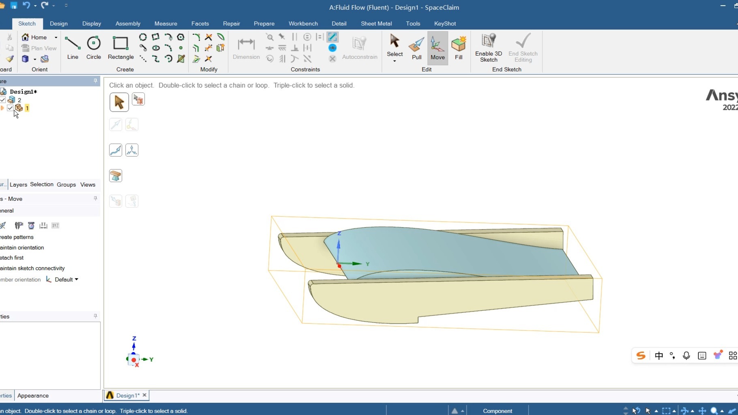Select the ellipse sketch tool
The width and height of the screenshot is (738, 415).
pos(156,48)
